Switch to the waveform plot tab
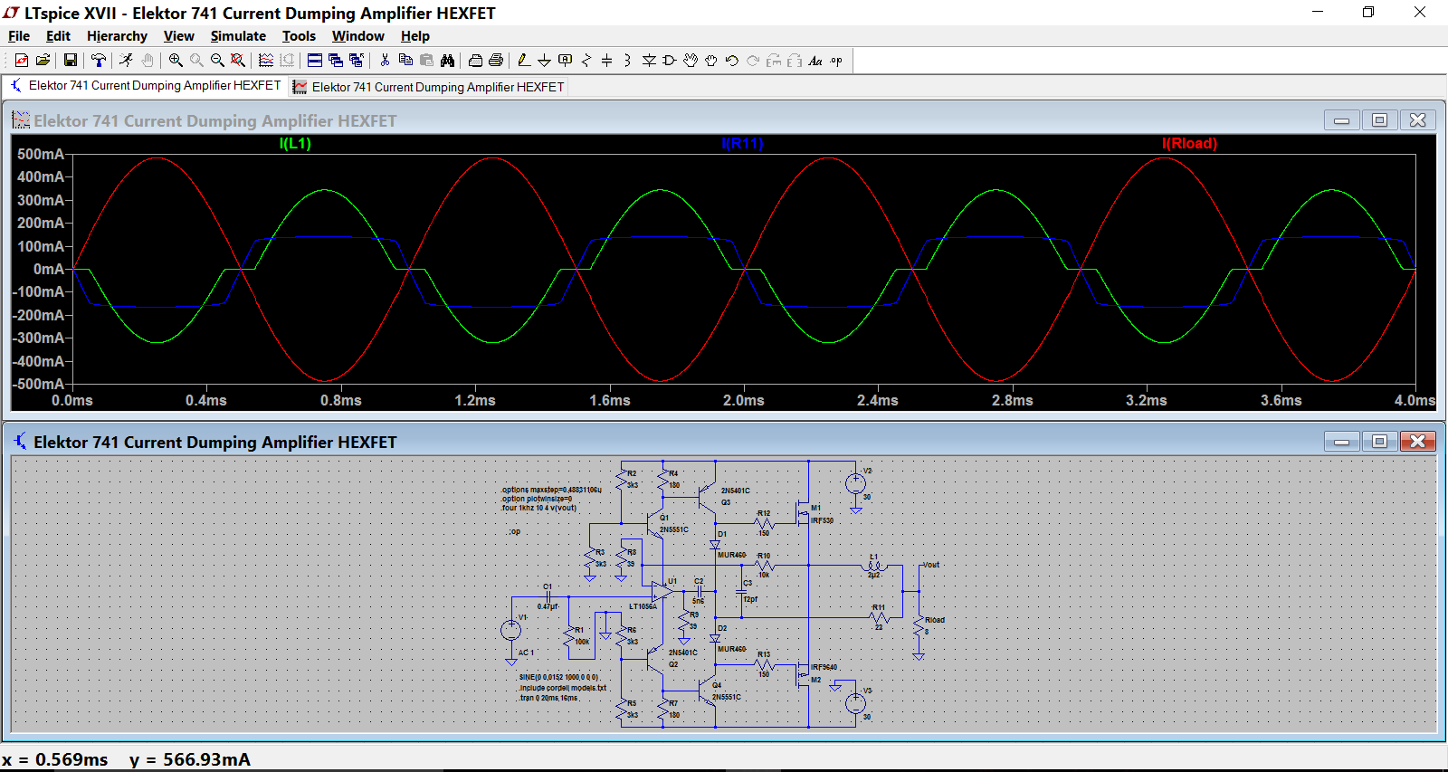1448x772 pixels. click(429, 87)
